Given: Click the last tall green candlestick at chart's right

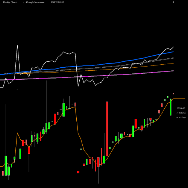Looking at the screenshot, I should (x=171, y=107).
